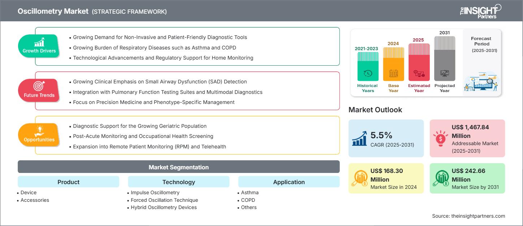Select the Product segmentation header
Image resolution: width=523 pixels, height=226 pixels.
click(x=68, y=182)
